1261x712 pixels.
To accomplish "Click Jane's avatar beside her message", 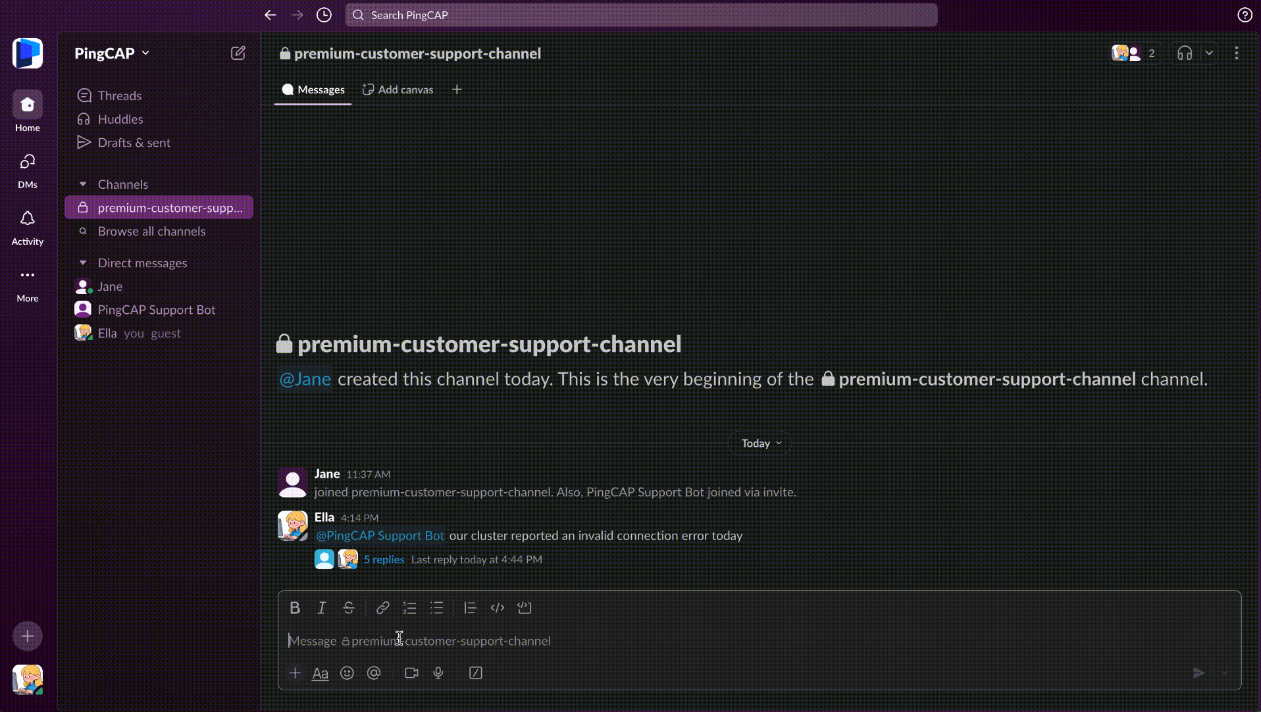I will 292,482.
